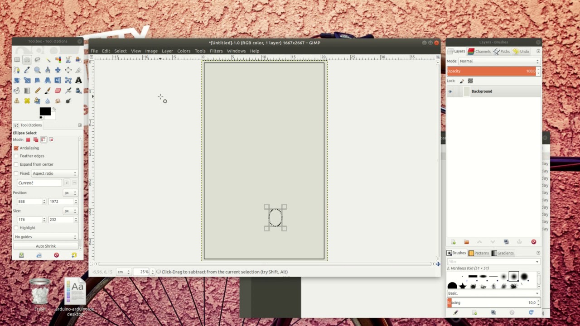Open the Position units px dropdown
Viewport: 580px width, 326px height.
click(x=70, y=193)
